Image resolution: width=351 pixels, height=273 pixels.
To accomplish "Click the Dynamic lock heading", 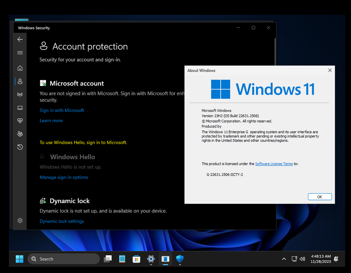I will coord(70,201).
